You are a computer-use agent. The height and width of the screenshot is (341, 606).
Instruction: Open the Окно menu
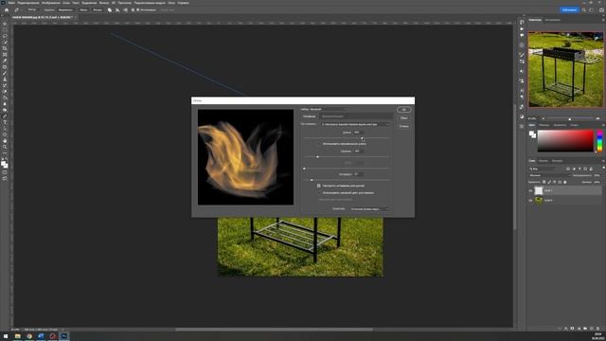click(x=171, y=3)
